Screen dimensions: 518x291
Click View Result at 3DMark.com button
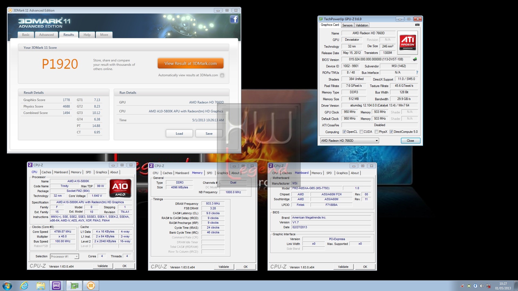[190, 64]
